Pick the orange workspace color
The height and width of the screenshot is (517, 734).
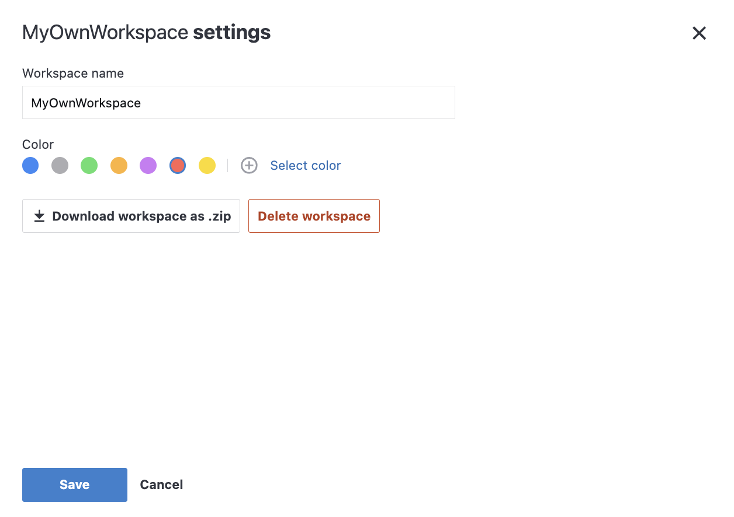tap(119, 165)
